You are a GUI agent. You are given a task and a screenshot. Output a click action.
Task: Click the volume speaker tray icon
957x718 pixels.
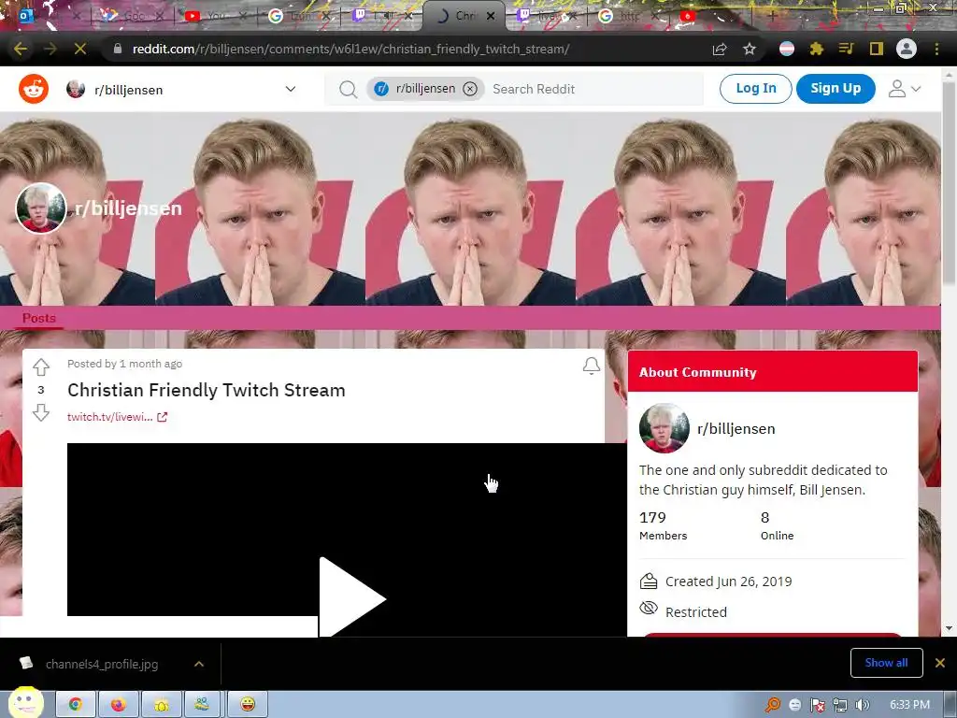click(863, 705)
